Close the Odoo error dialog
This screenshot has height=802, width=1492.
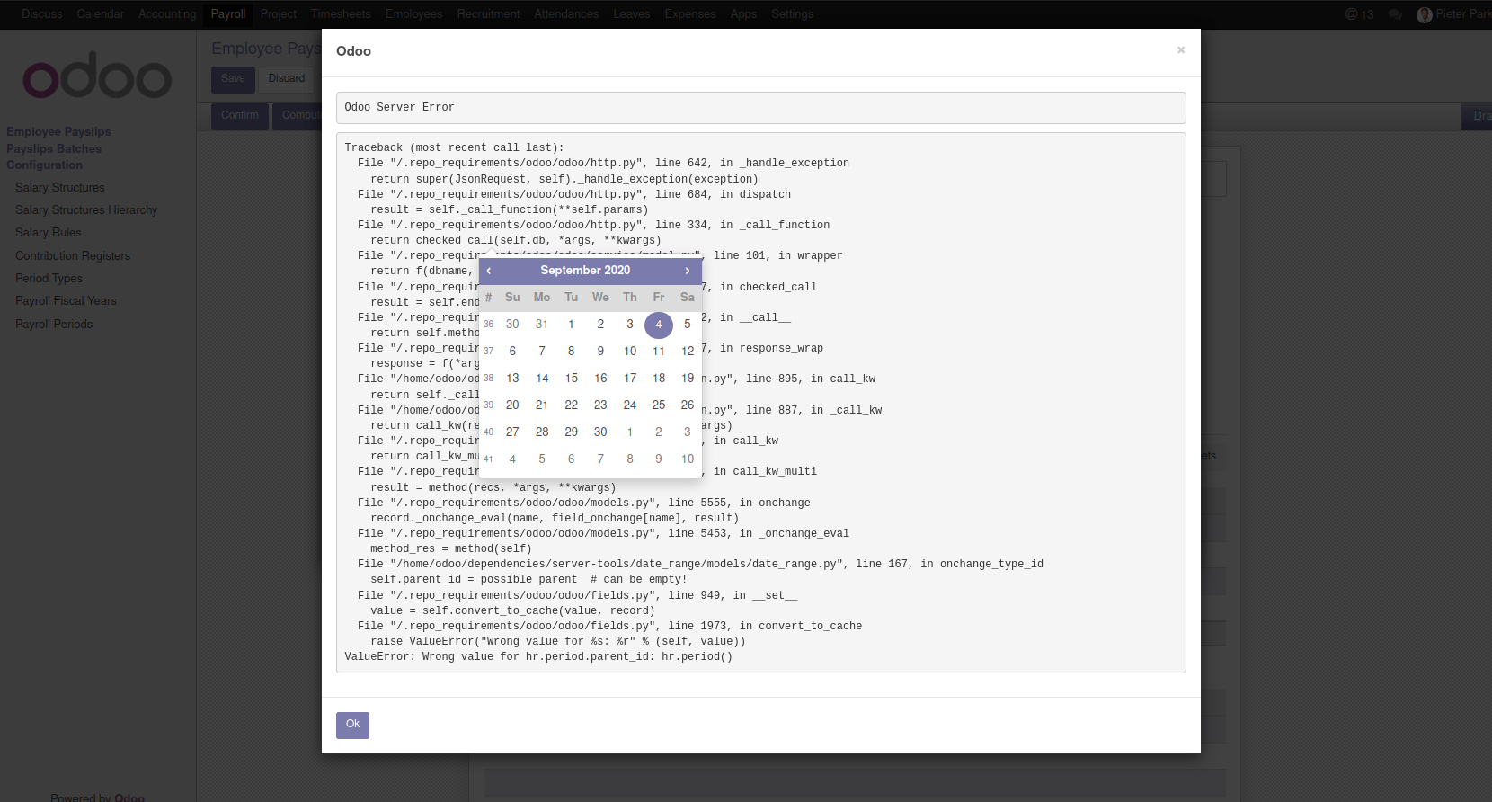pyautogui.click(x=1181, y=50)
